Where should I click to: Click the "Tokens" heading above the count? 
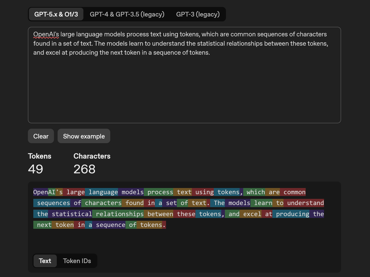(x=40, y=156)
